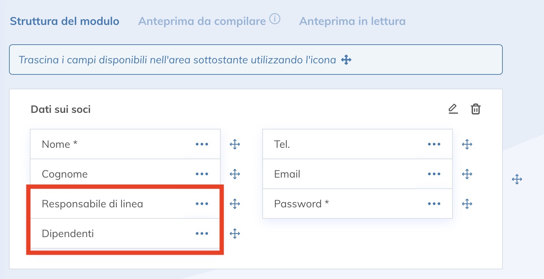
Task: Click the drag handle next to Cognome field
Action: pyautogui.click(x=235, y=174)
